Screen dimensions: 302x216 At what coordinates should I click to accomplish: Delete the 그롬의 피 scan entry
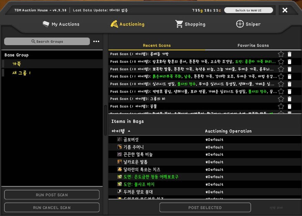point(289,99)
